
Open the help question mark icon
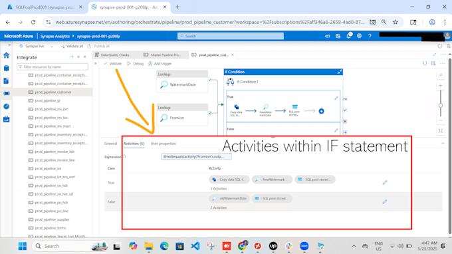click(x=370, y=36)
